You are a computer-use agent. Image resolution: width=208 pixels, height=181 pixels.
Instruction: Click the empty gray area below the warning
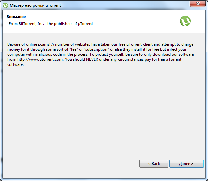point(103,109)
